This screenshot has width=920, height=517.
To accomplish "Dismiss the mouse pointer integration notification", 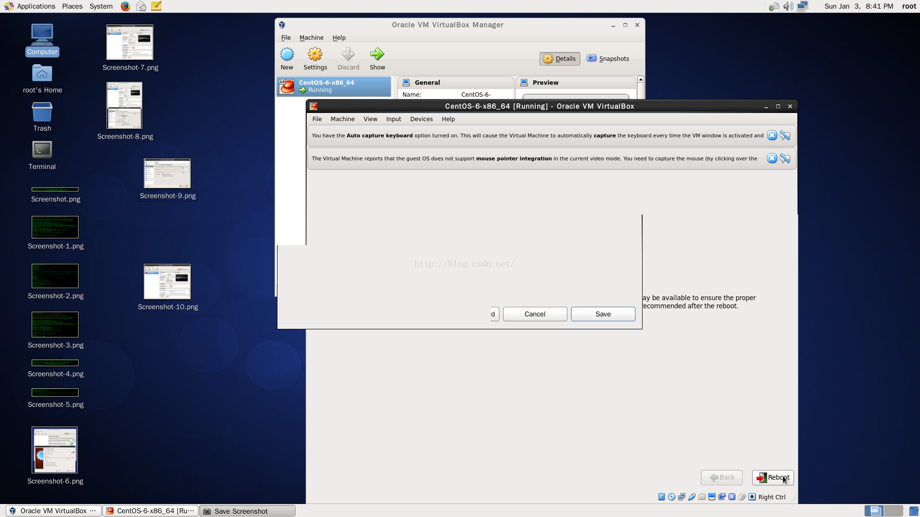I will pos(772,158).
